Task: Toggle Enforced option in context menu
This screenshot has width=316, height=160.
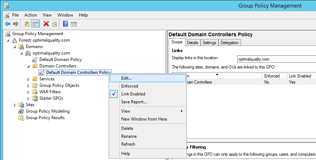Action: pyautogui.click(x=129, y=86)
